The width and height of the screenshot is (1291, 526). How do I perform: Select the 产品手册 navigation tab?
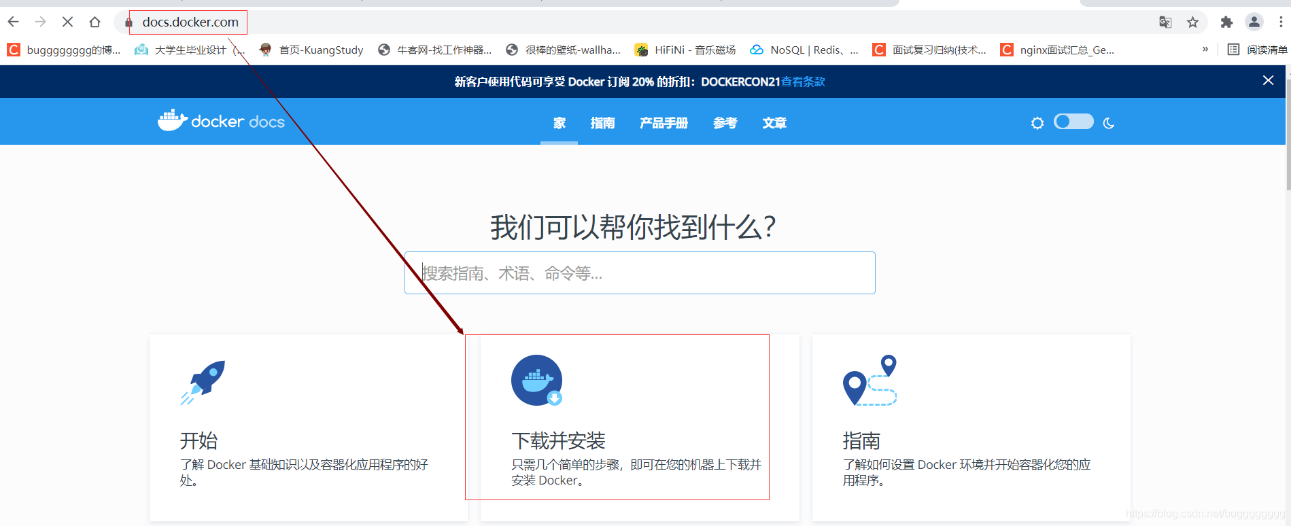click(x=664, y=123)
